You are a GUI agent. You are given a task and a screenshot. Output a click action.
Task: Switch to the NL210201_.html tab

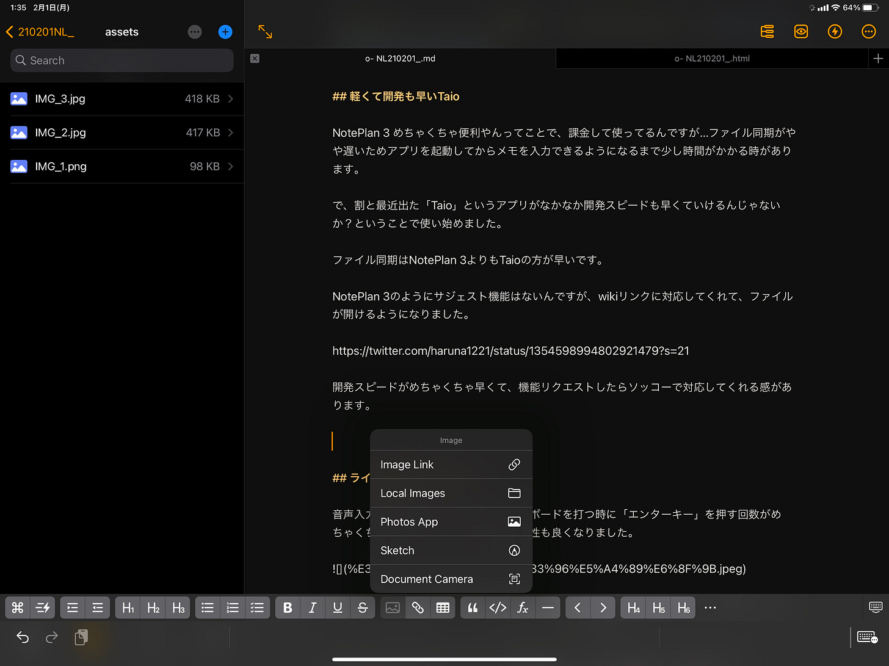tap(712, 59)
